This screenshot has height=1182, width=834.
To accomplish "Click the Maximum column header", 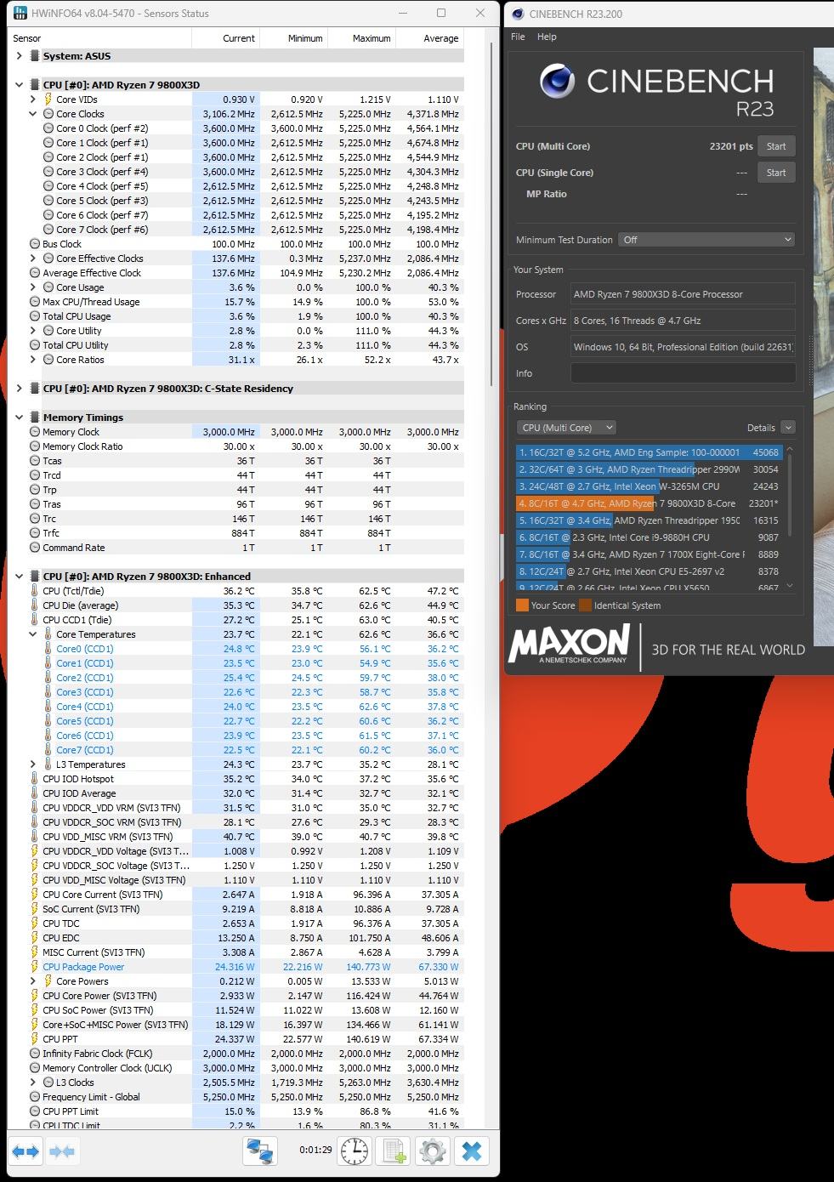I will 362,38.
